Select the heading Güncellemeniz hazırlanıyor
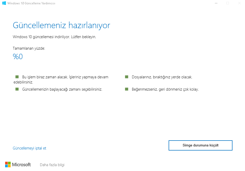 [x=62, y=25]
